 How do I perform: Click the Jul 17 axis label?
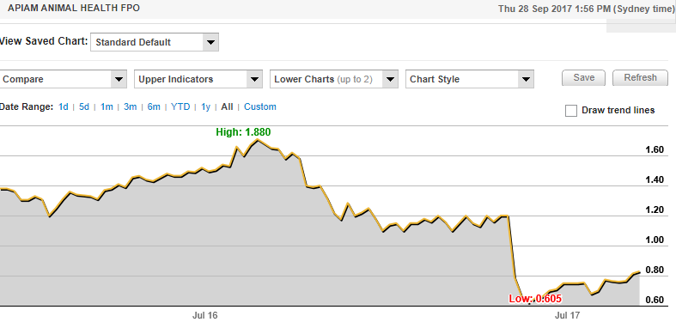coord(568,315)
